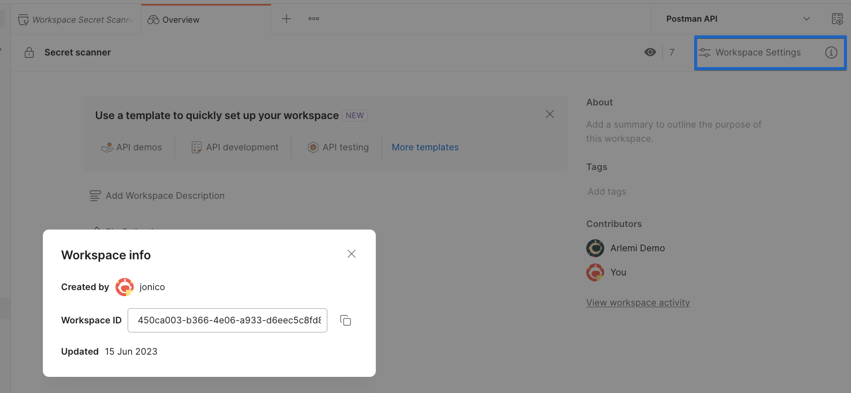Select the Arlemi Demo contributor avatar
Screen dimensions: 851x393
tap(595, 248)
